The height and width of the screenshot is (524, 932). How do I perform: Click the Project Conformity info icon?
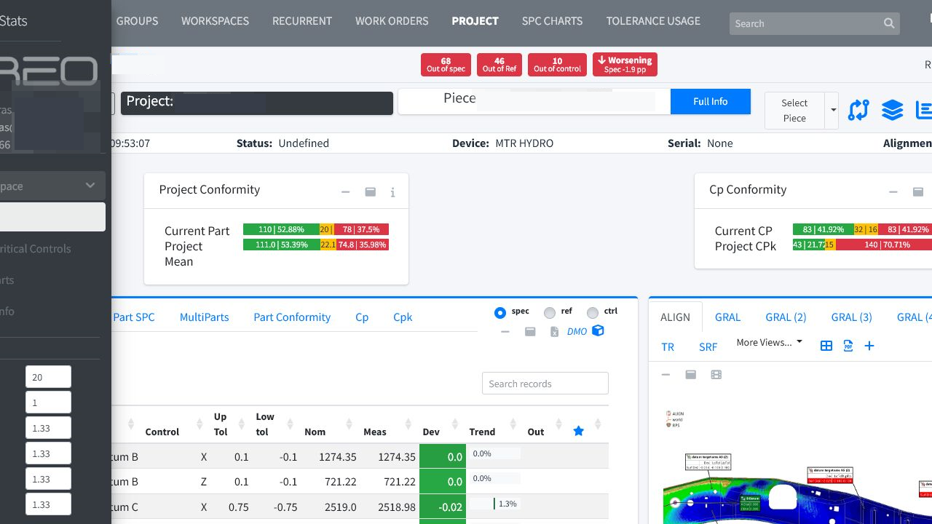[x=392, y=193]
